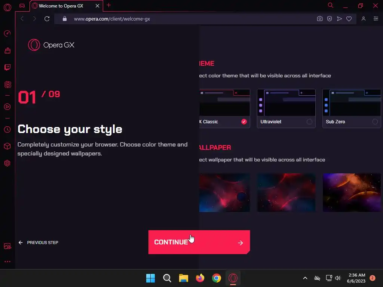Open Settings gear icon in sidebar
Image resolution: width=383 pixels, height=287 pixels.
point(7,163)
